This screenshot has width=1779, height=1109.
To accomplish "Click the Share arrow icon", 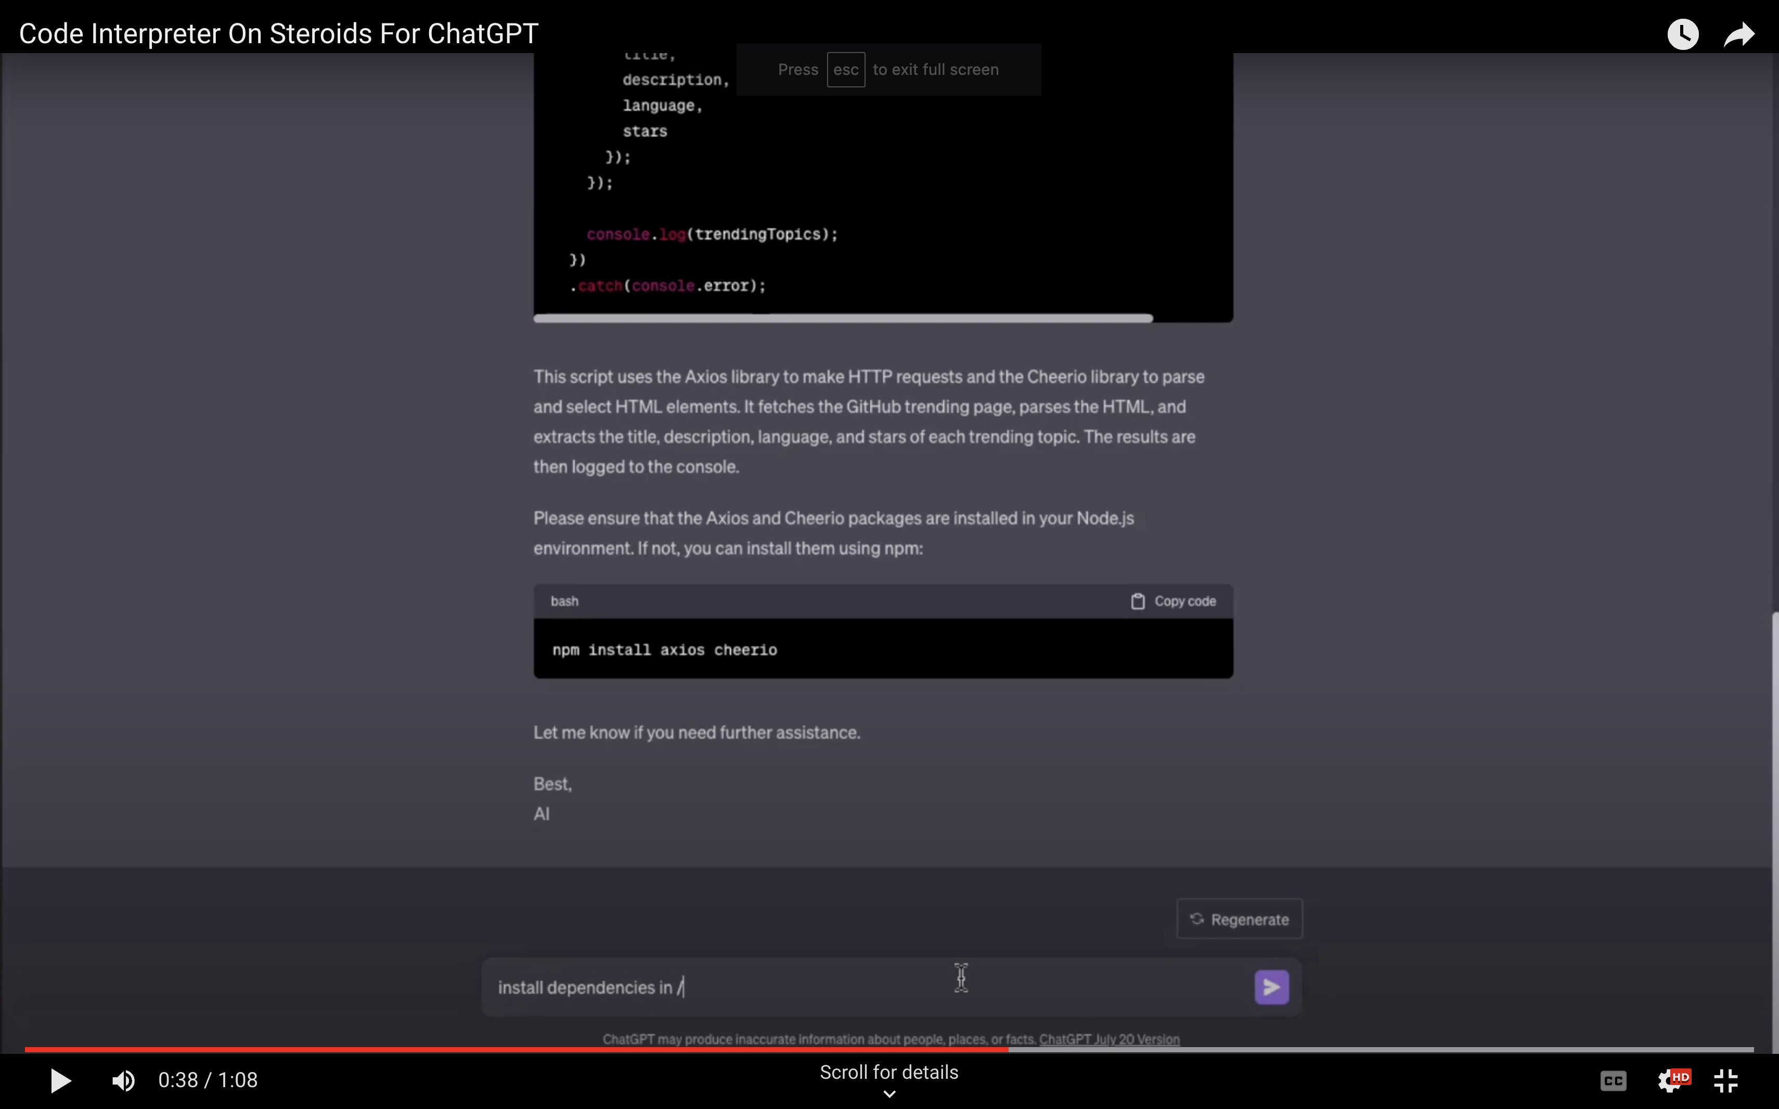I will click(1738, 34).
